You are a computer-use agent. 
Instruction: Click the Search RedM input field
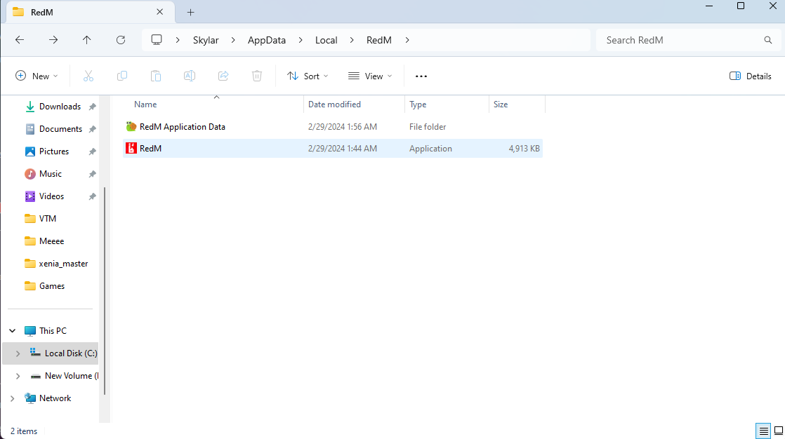(681, 40)
